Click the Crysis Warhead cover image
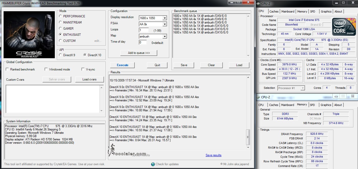 pos(29,35)
